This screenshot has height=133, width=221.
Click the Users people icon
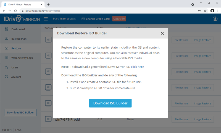6,67
